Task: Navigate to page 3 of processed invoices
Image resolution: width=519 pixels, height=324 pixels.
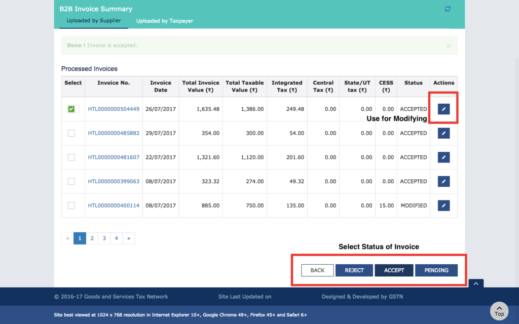Action: (104, 238)
